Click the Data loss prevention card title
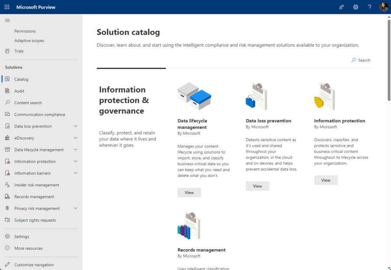 tap(268, 121)
